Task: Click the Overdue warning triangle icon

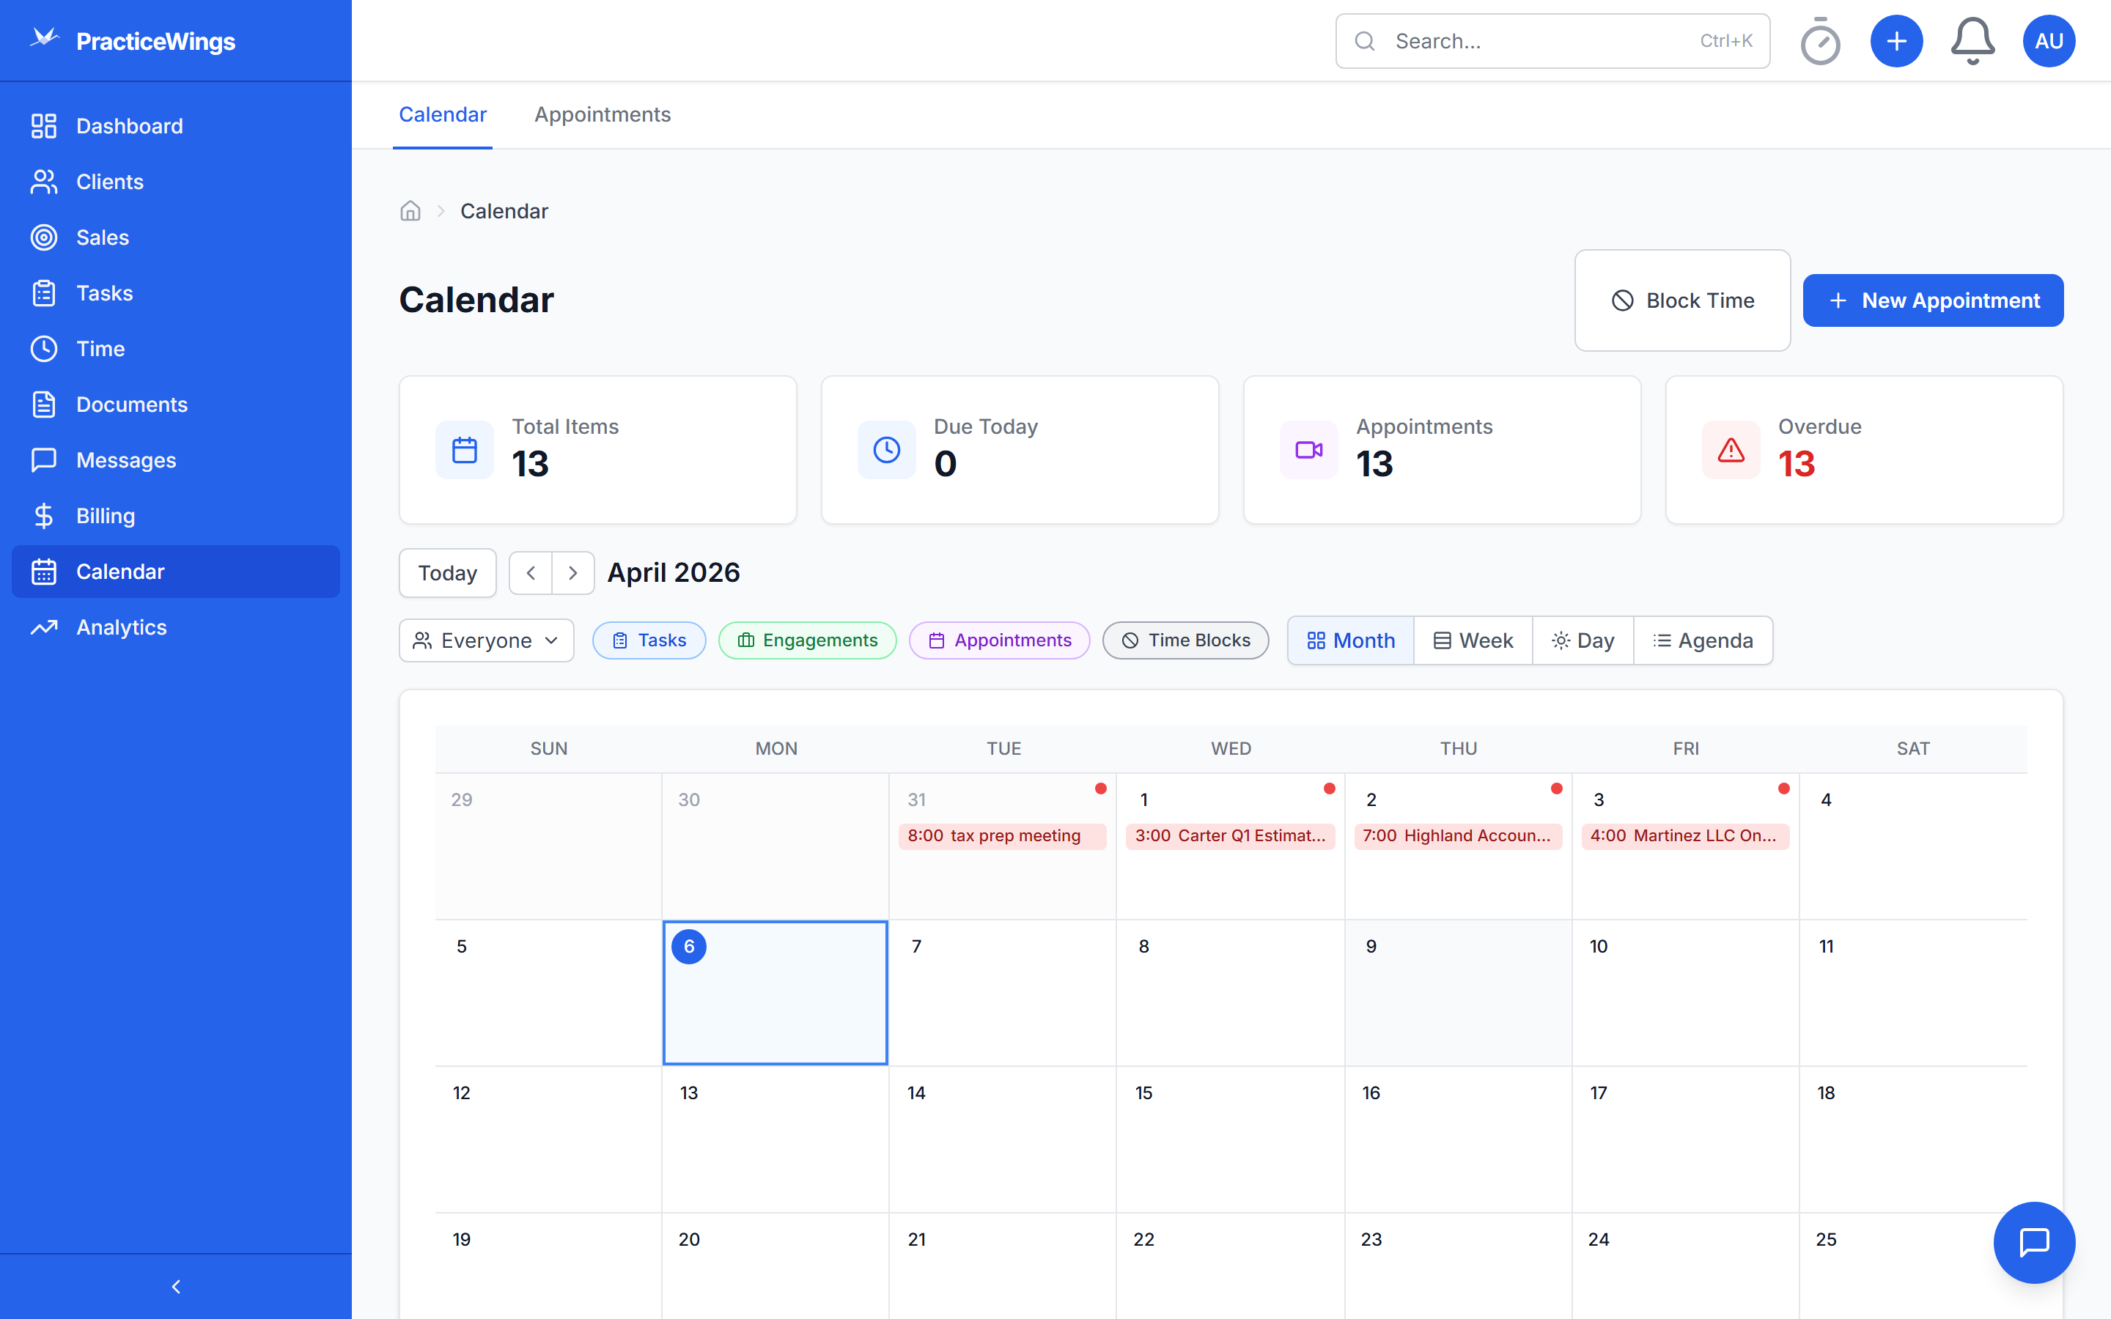Action: pos(1731,450)
